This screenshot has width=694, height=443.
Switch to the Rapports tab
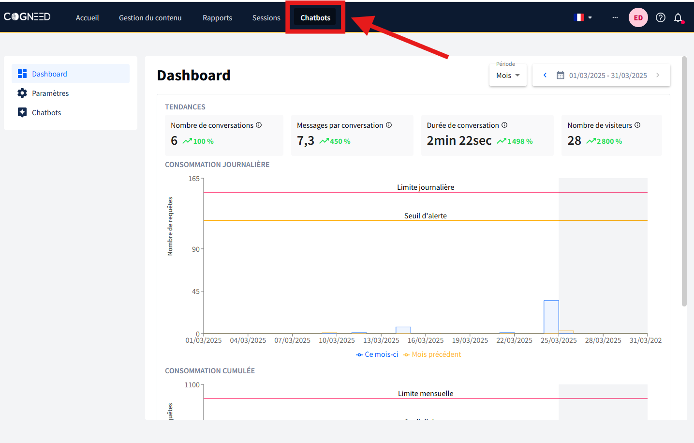(217, 18)
